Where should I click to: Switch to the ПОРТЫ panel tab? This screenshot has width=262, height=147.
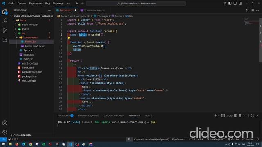coord(148,116)
